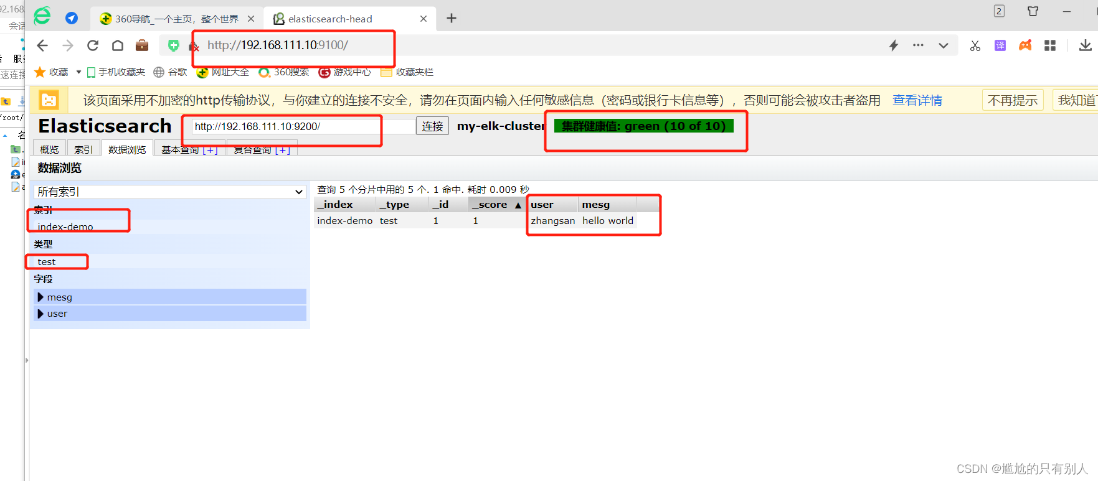Open the 360搜索 bookmark
1098x481 pixels.
tap(284, 72)
